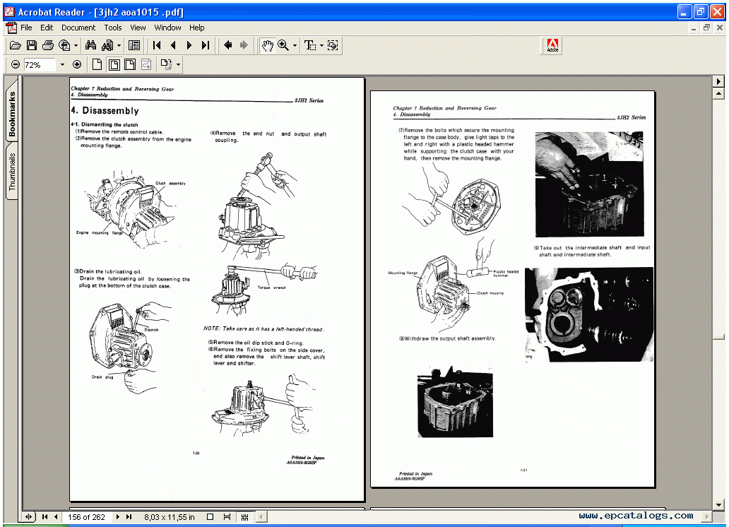
Task: Select Continuous layout in status bar
Action: (227, 517)
